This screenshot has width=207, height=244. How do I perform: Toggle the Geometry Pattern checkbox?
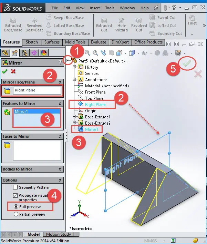click(x=15, y=187)
